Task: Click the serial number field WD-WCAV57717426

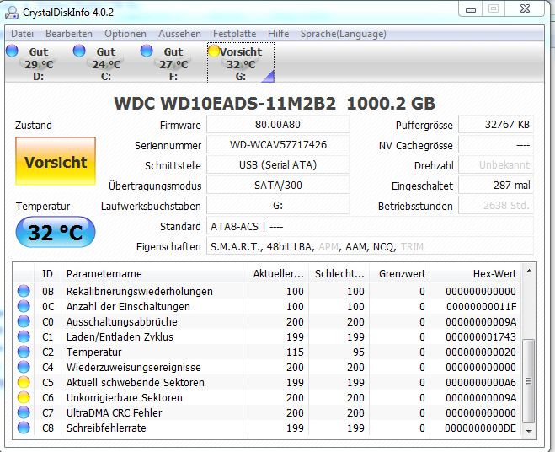Action: pyautogui.click(x=278, y=145)
